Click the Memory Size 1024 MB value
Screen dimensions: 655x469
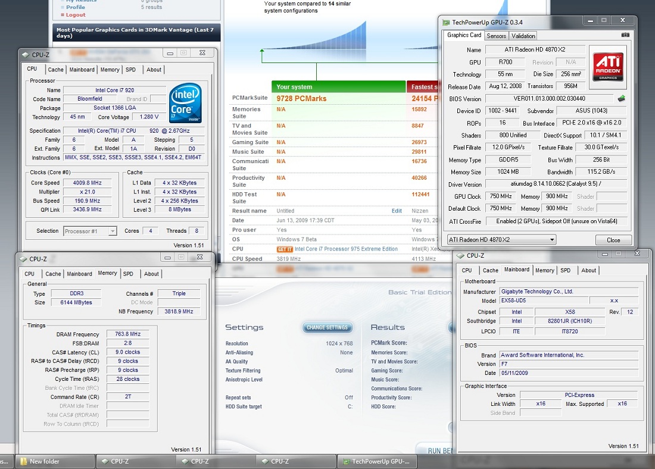point(508,171)
